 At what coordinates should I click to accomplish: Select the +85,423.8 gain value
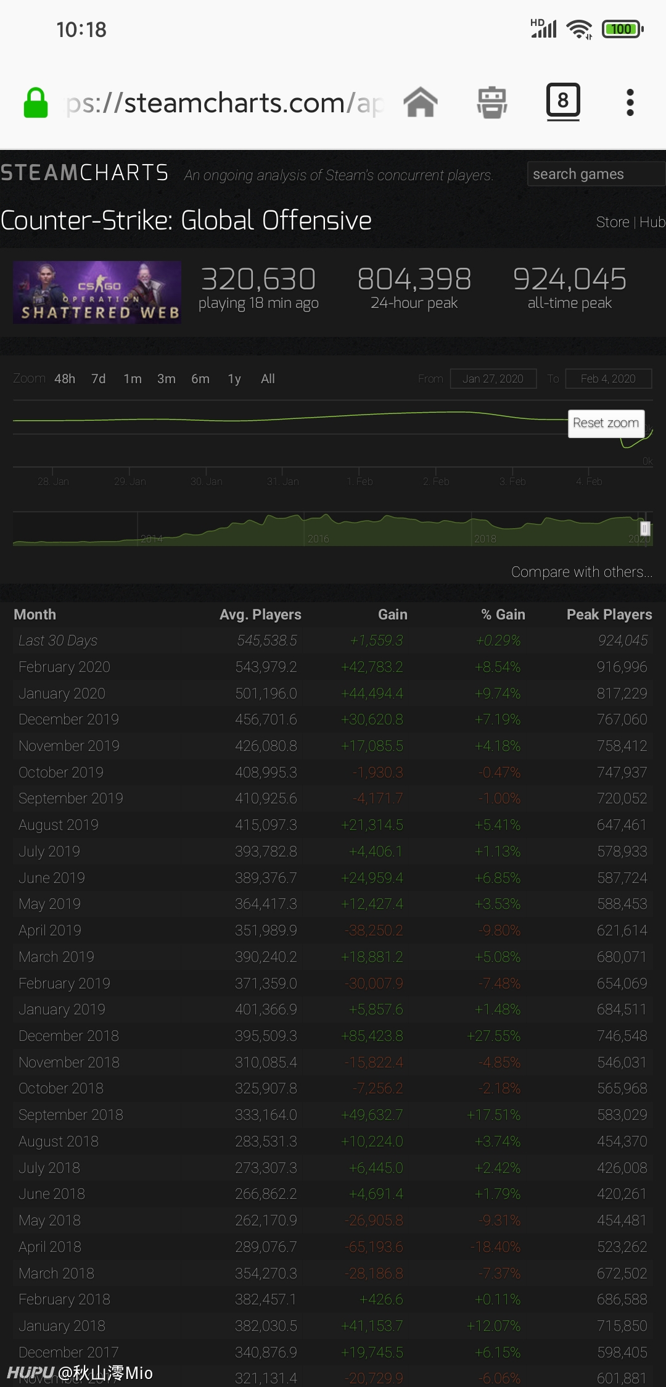point(372,1036)
